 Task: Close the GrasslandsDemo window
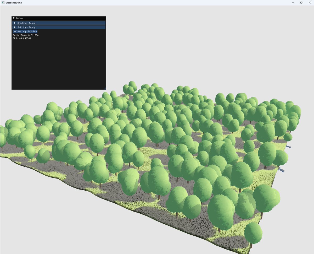[310, 2]
